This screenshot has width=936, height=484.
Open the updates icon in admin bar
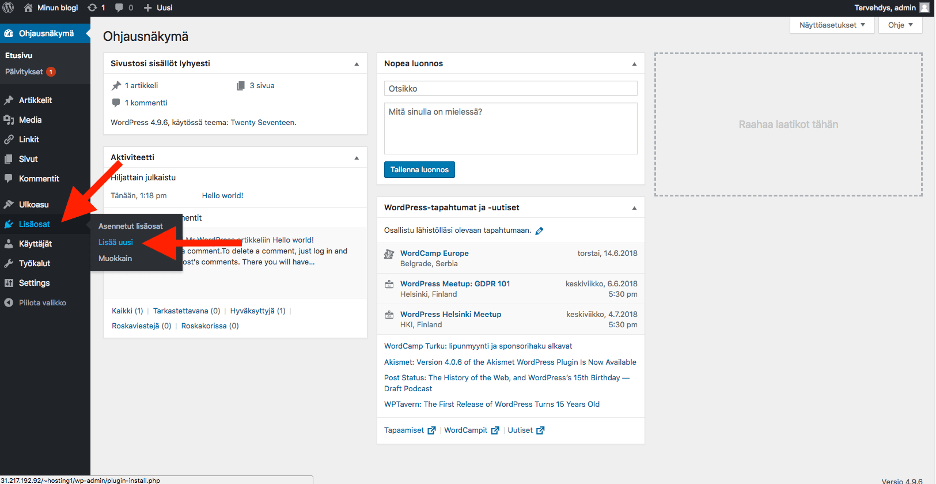tap(92, 7)
